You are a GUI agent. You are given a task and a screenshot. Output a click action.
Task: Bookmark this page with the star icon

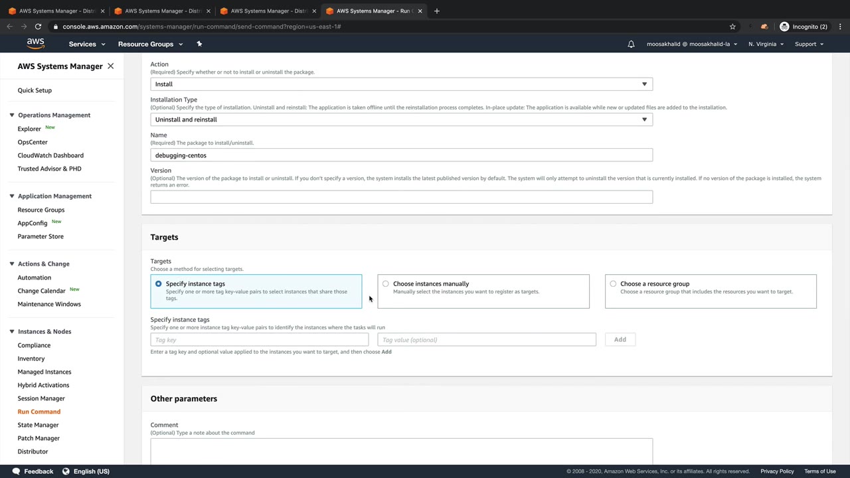(x=732, y=27)
